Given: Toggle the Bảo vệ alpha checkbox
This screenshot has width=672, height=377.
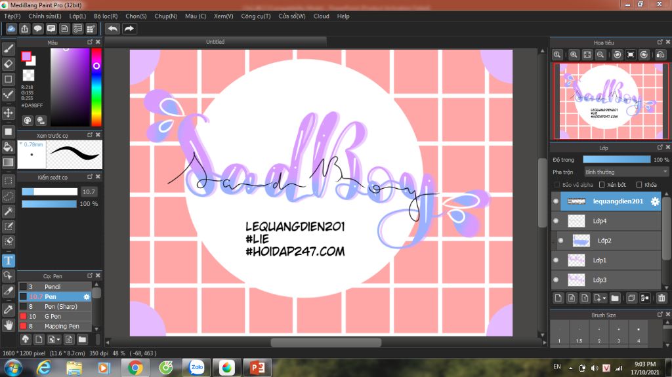Looking at the screenshot, I should (557, 185).
